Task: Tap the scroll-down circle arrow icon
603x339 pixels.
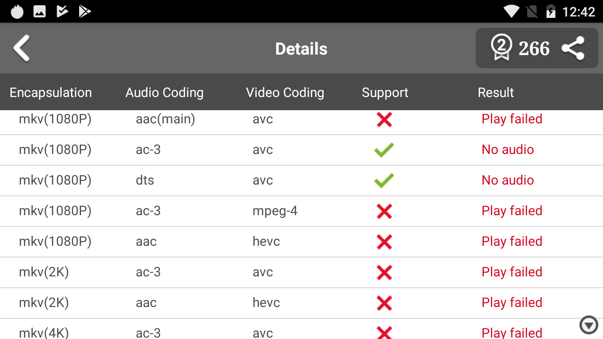Action: click(588, 325)
